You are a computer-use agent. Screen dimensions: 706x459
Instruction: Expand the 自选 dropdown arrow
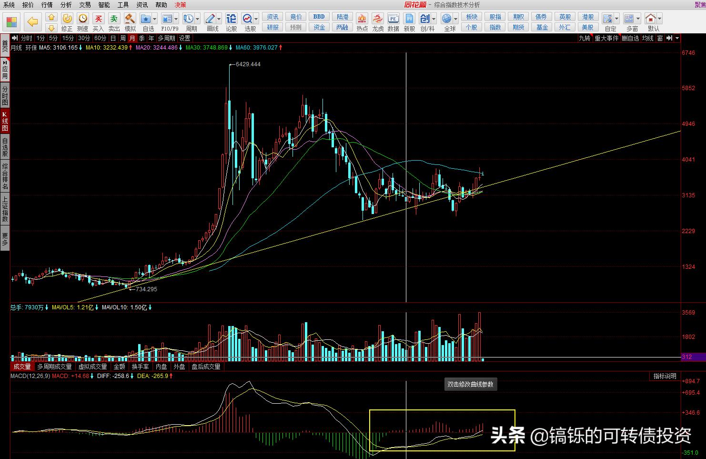click(155, 19)
